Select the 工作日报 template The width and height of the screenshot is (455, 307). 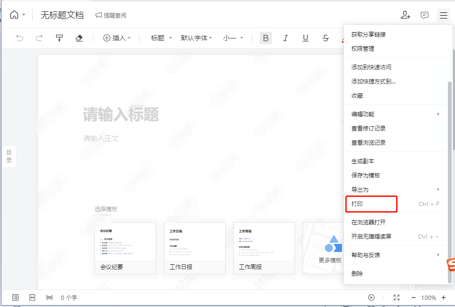click(x=195, y=248)
